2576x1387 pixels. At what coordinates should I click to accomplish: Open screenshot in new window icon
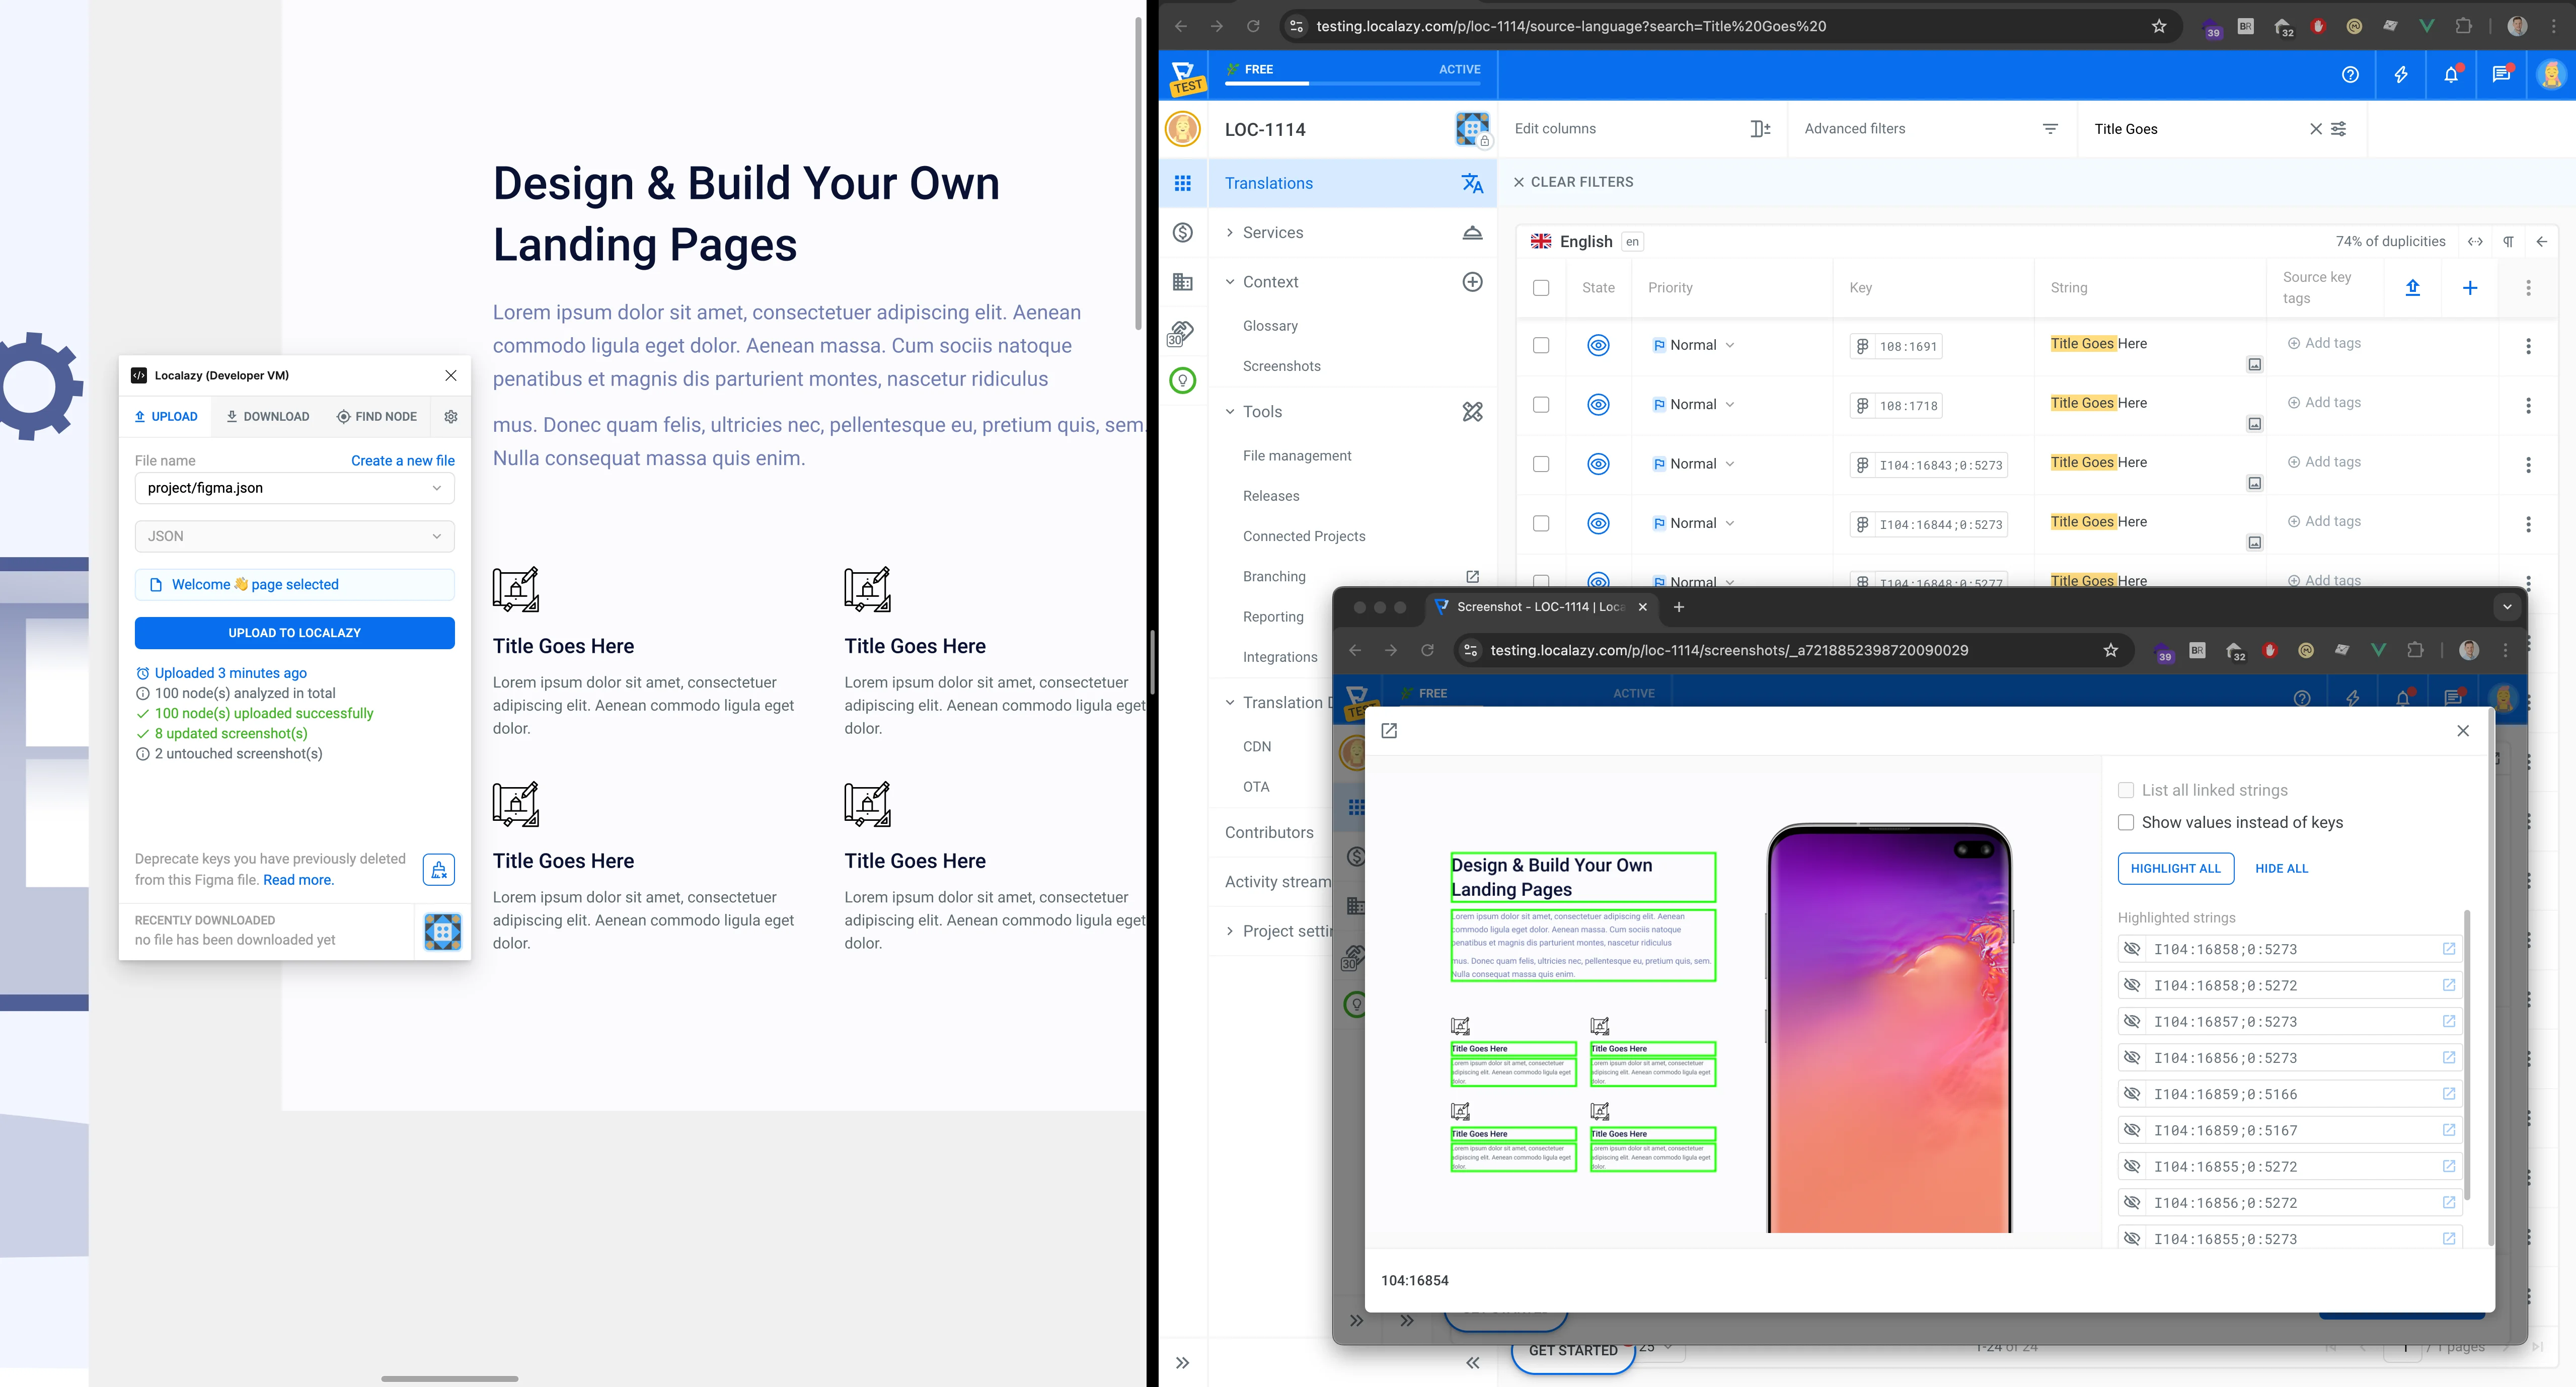click(1389, 731)
